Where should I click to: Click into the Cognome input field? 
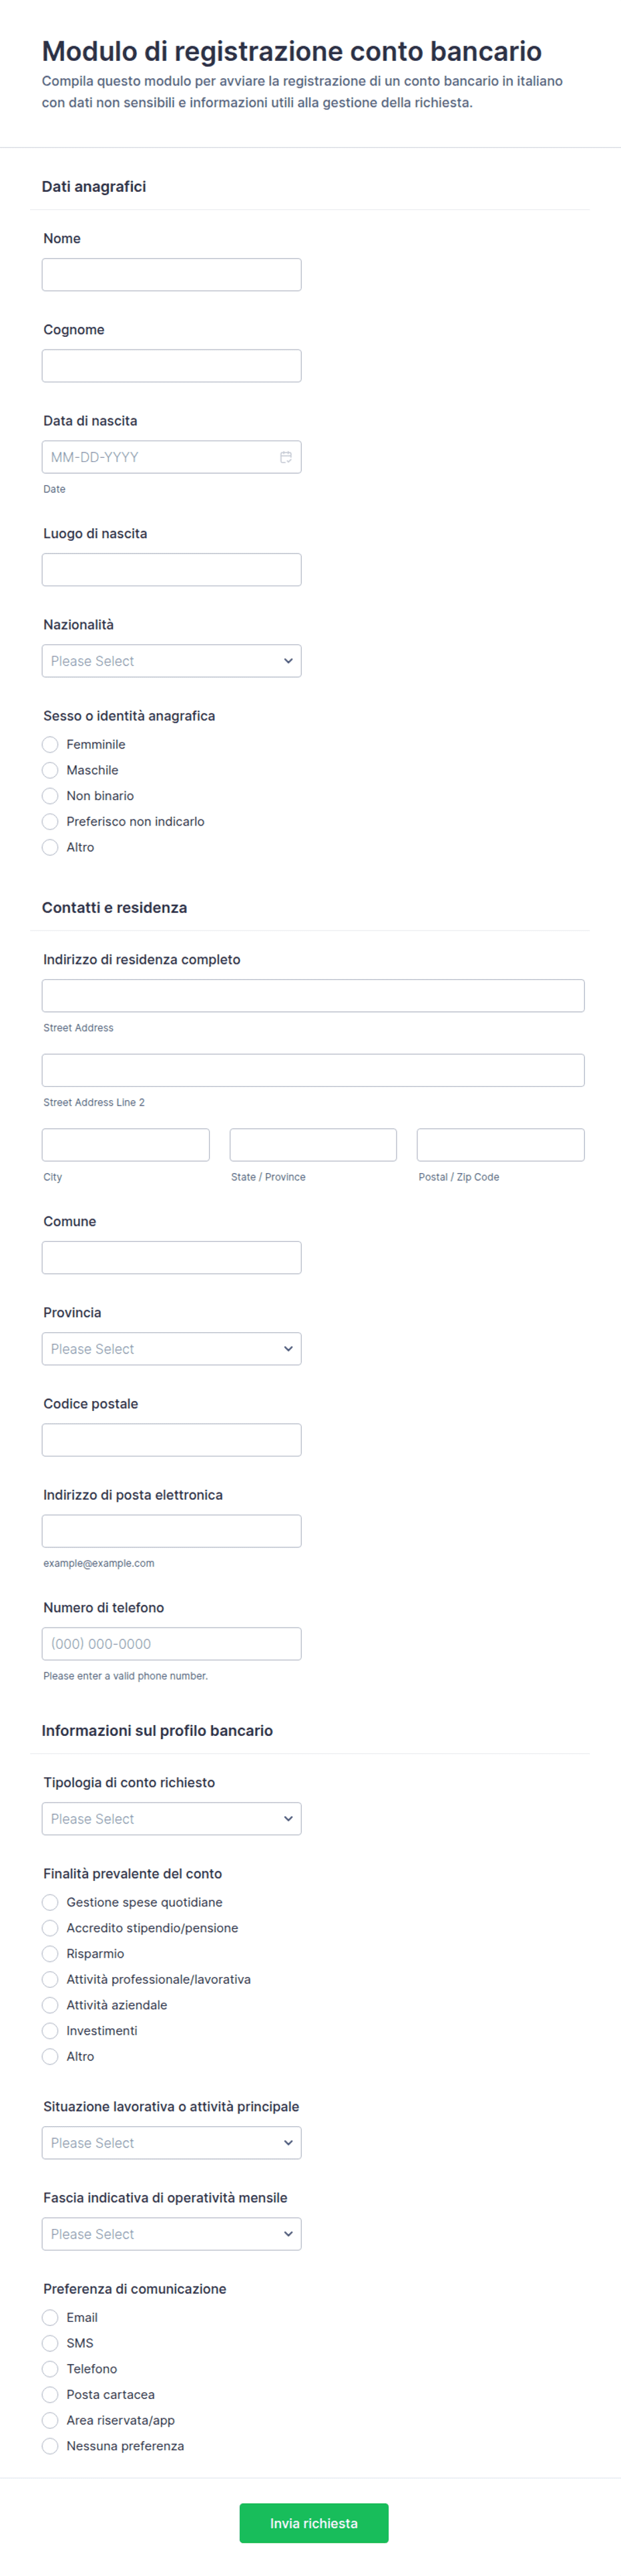172,366
